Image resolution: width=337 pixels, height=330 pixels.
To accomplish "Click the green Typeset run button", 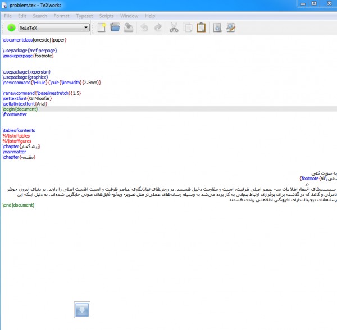I will (10, 27).
